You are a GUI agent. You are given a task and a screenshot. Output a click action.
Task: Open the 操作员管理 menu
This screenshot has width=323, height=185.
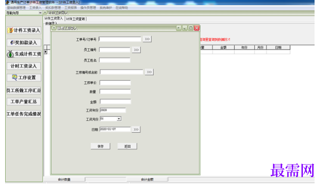click(x=88, y=7)
